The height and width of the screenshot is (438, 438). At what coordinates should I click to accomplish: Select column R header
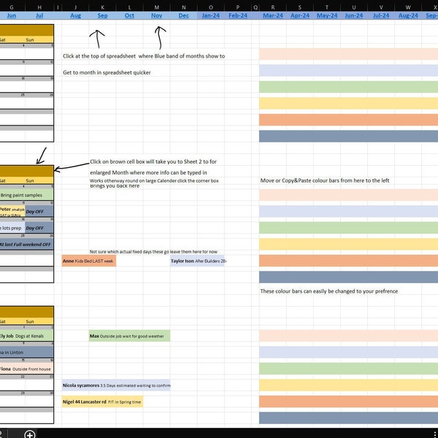click(x=272, y=7)
